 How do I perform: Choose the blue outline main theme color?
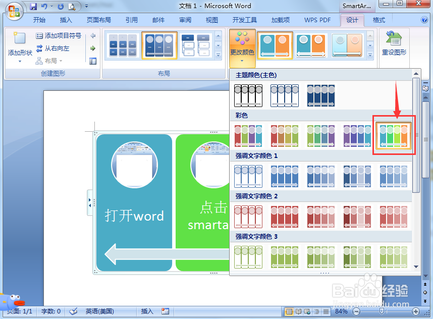click(285, 95)
